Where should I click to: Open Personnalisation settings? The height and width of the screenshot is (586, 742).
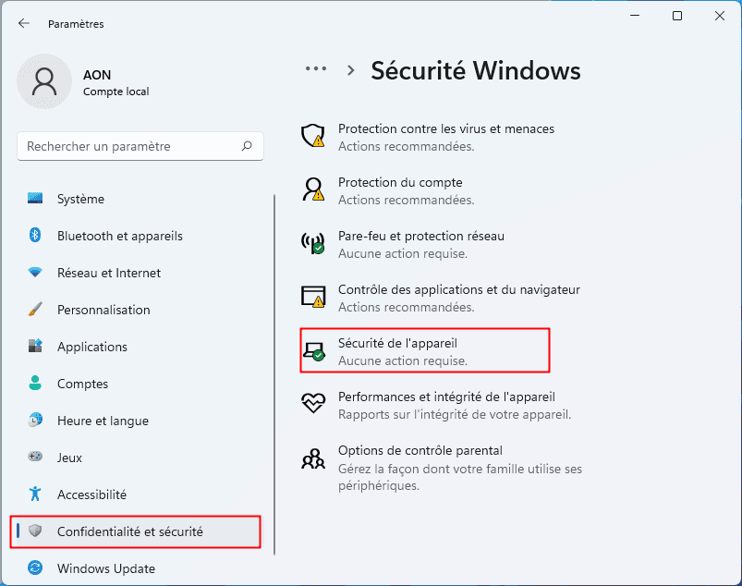point(103,310)
